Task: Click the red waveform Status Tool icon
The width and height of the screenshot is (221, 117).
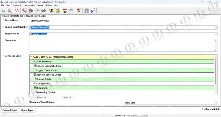Action: point(17,11)
